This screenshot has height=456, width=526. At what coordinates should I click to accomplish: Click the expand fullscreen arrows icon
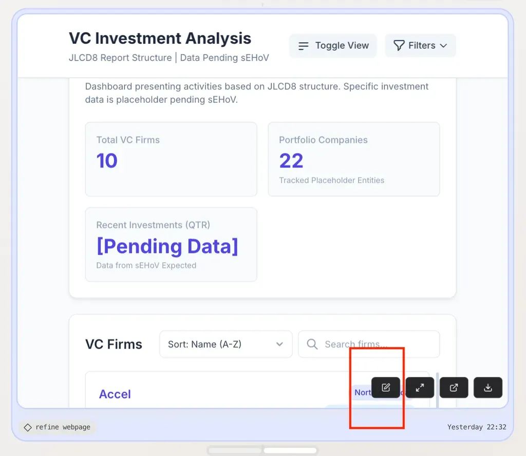pyautogui.click(x=420, y=388)
